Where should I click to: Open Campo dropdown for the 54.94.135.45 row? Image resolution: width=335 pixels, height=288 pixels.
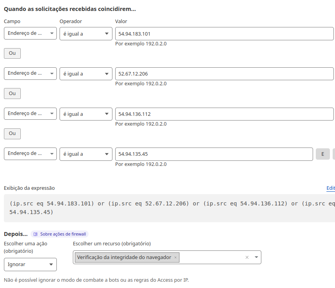[30, 154]
